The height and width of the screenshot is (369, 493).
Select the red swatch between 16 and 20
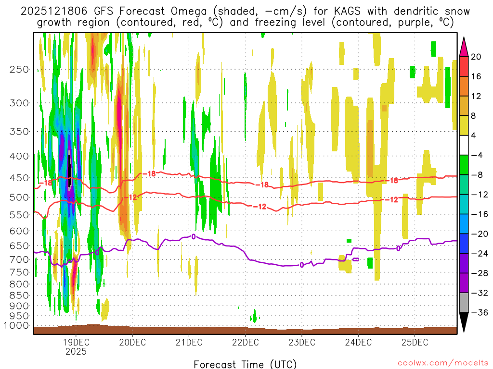(x=465, y=66)
